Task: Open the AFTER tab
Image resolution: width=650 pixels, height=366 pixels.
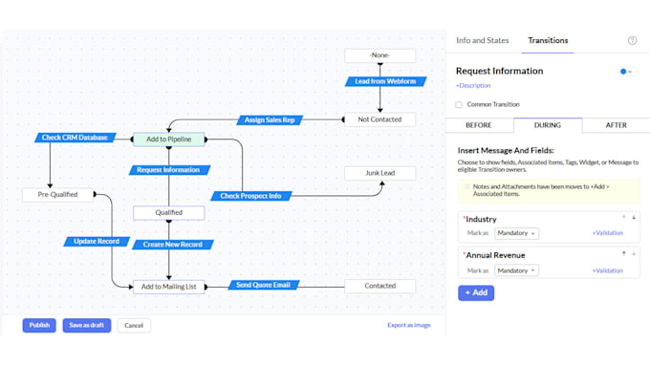Action: 616,125
